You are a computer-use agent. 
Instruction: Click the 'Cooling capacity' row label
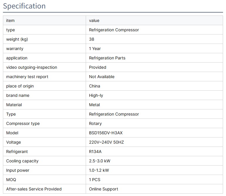[x=22, y=161]
